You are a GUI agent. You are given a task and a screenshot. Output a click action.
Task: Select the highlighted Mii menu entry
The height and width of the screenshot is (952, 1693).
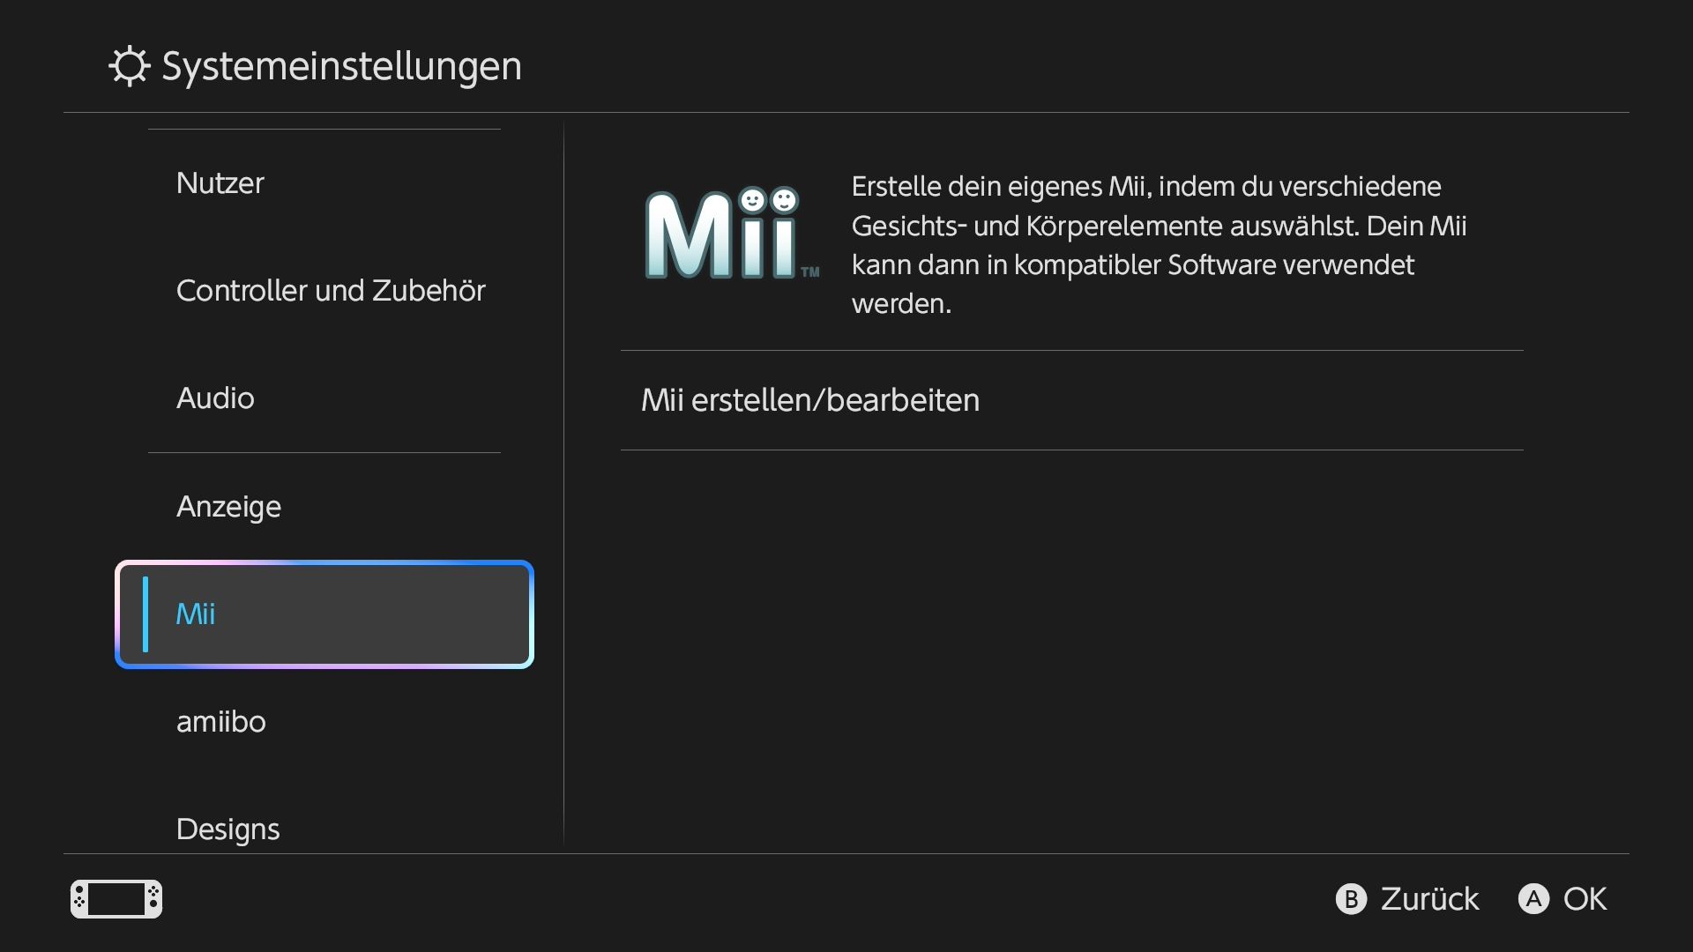coord(324,614)
